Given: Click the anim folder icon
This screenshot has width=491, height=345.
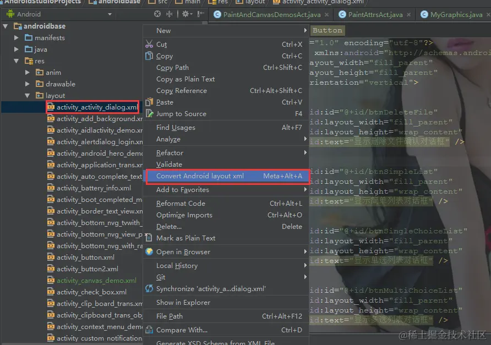Looking at the screenshot, I should pyautogui.click(x=40, y=73).
